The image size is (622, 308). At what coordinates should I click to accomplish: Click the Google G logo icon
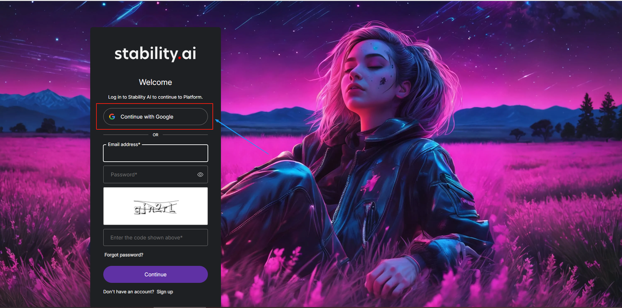[112, 117]
